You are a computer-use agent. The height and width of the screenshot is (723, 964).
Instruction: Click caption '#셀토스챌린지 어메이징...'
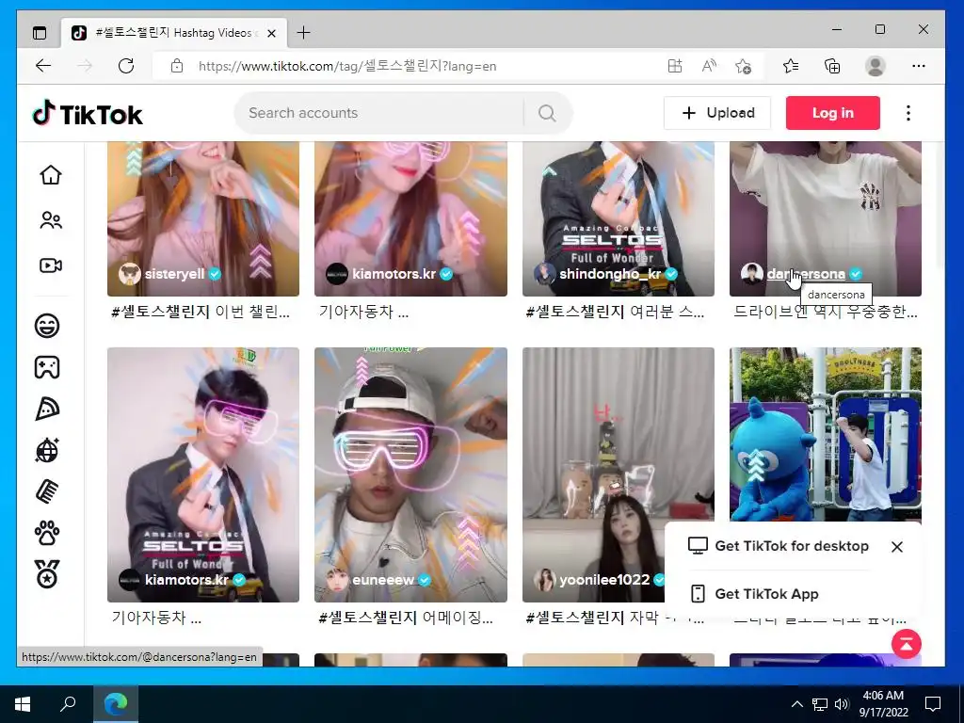coord(406,618)
